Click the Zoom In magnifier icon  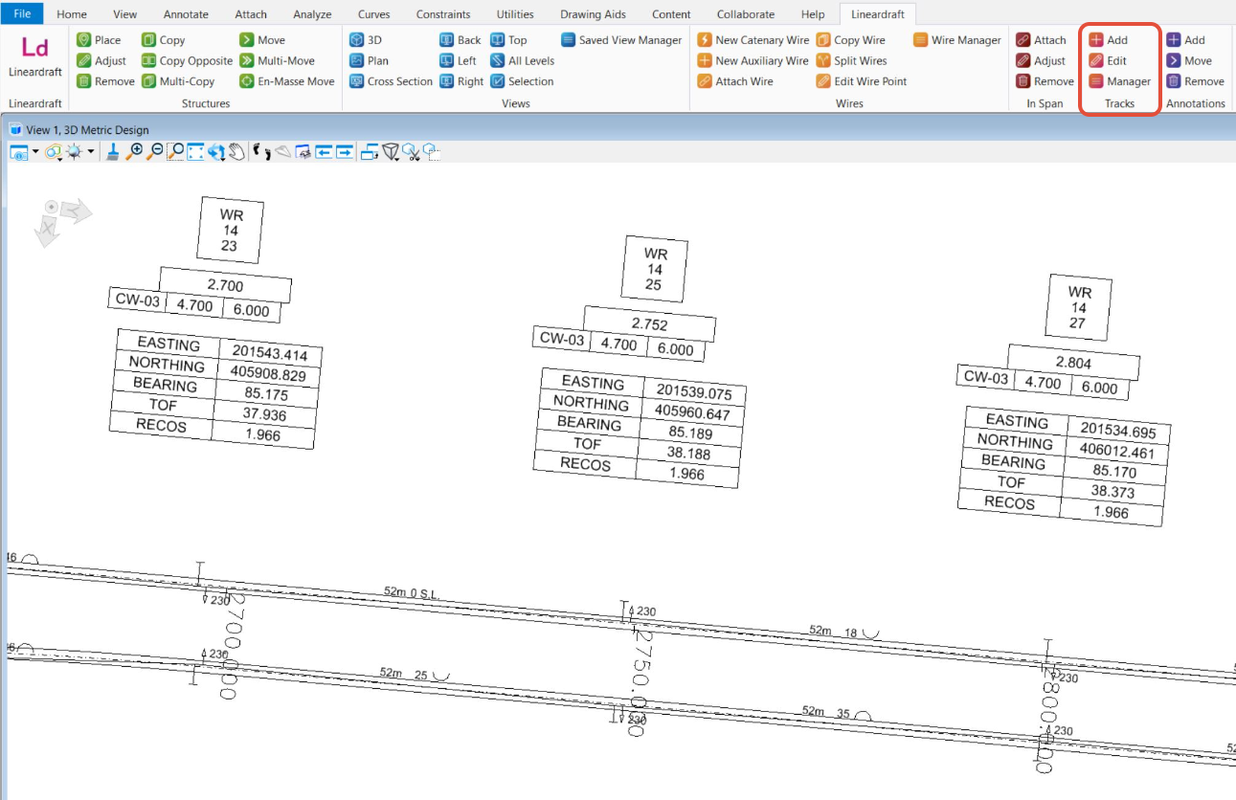[135, 151]
